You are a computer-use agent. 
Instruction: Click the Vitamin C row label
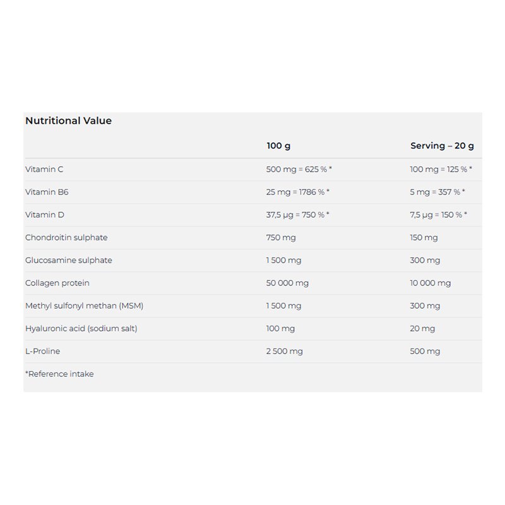44,169
